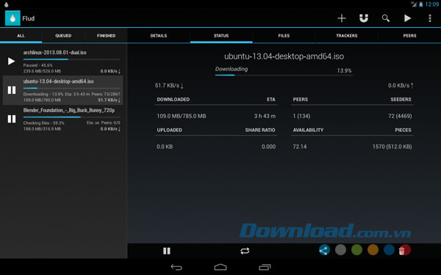Open the magnet link icon
Image resolution: width=441 pixels, height=275 pixels.
(x=364, y=18)
